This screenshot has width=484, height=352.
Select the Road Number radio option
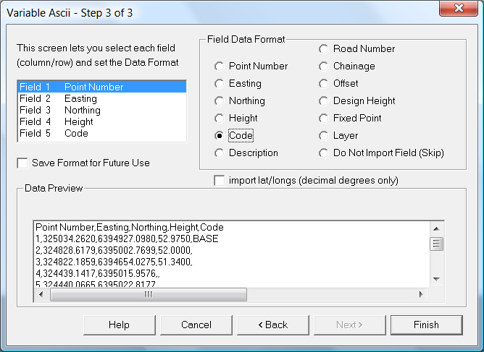pyautogui.click(x=324, y=49)
